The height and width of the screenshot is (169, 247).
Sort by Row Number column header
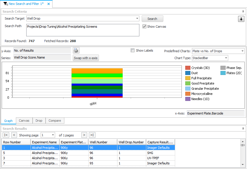[x=16, y=142]
